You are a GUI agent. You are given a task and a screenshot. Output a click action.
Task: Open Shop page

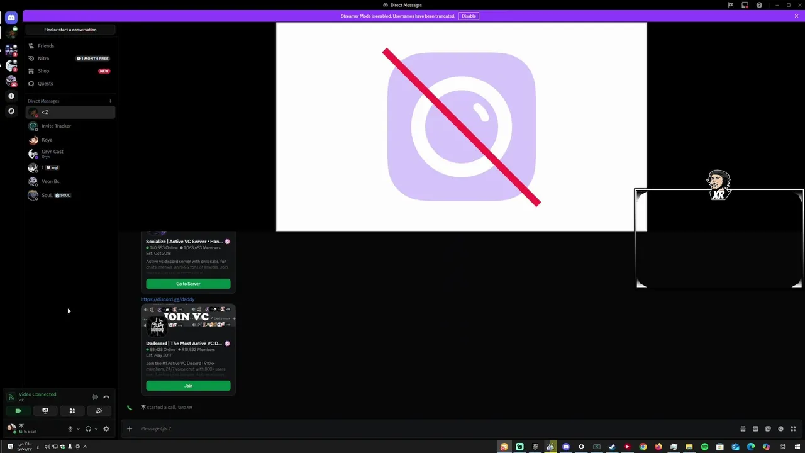70,71
